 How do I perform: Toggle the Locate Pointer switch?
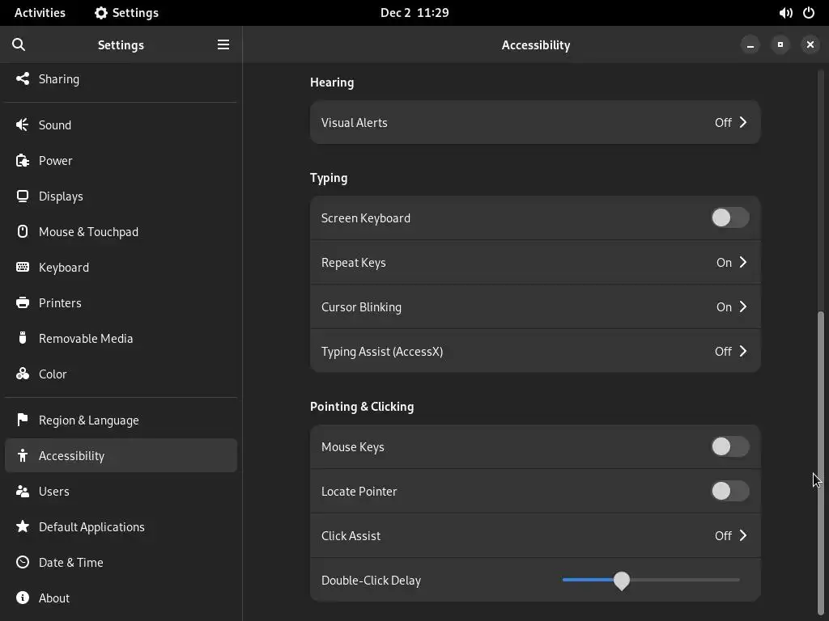tap(729, 491)
